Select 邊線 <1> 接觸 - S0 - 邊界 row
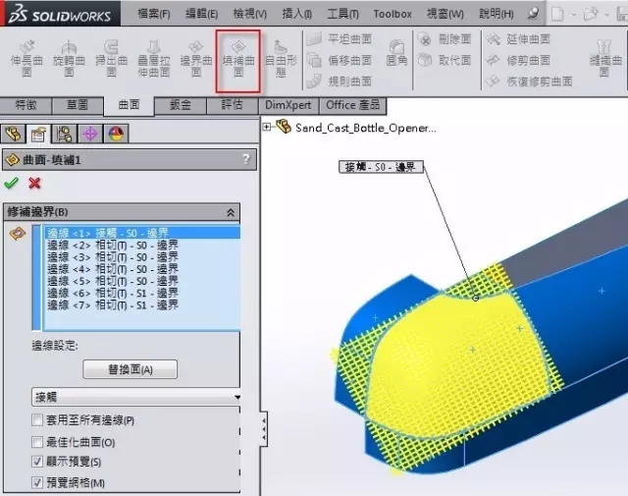This screenshot has width=628, height=496. point(142,233)
